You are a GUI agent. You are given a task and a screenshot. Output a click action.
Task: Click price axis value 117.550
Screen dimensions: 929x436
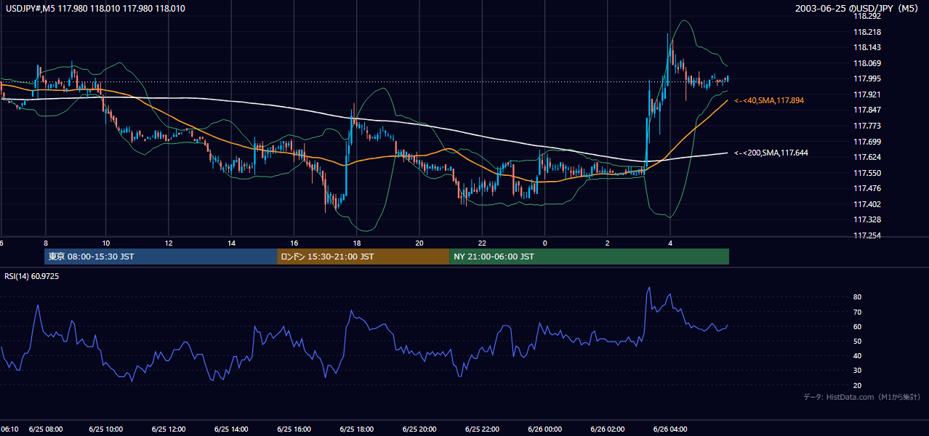pos(867,173)
